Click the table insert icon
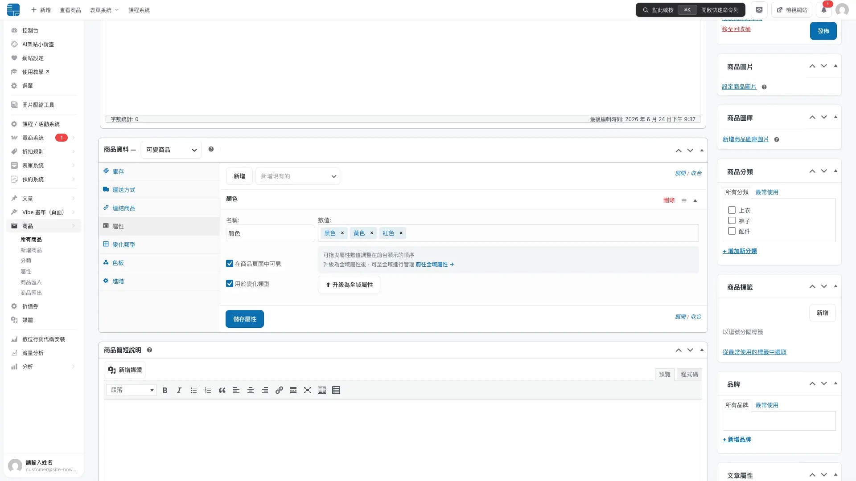Viewport: 856px width, 481px height. click(336, 391)
